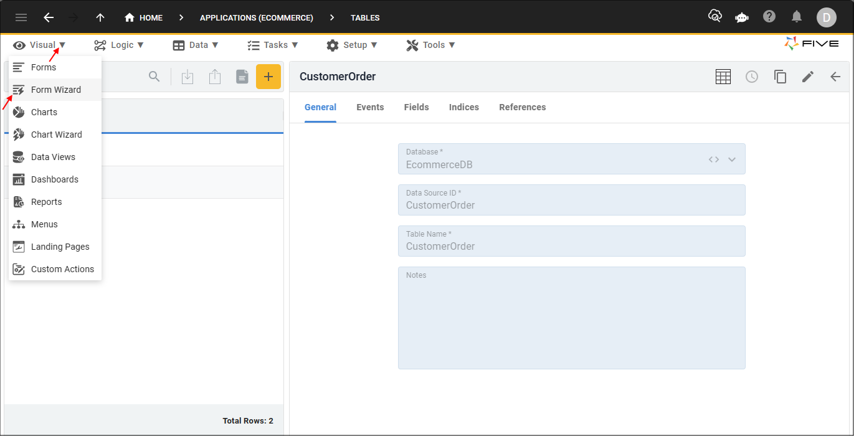854x436 pixels.
Task: Select Forms from the Visual menu
Action: 55,67
